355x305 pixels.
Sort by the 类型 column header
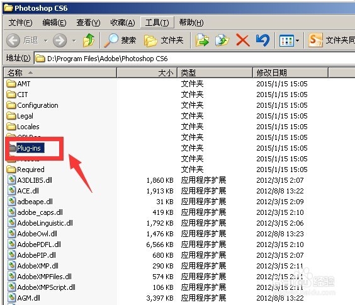215,73
